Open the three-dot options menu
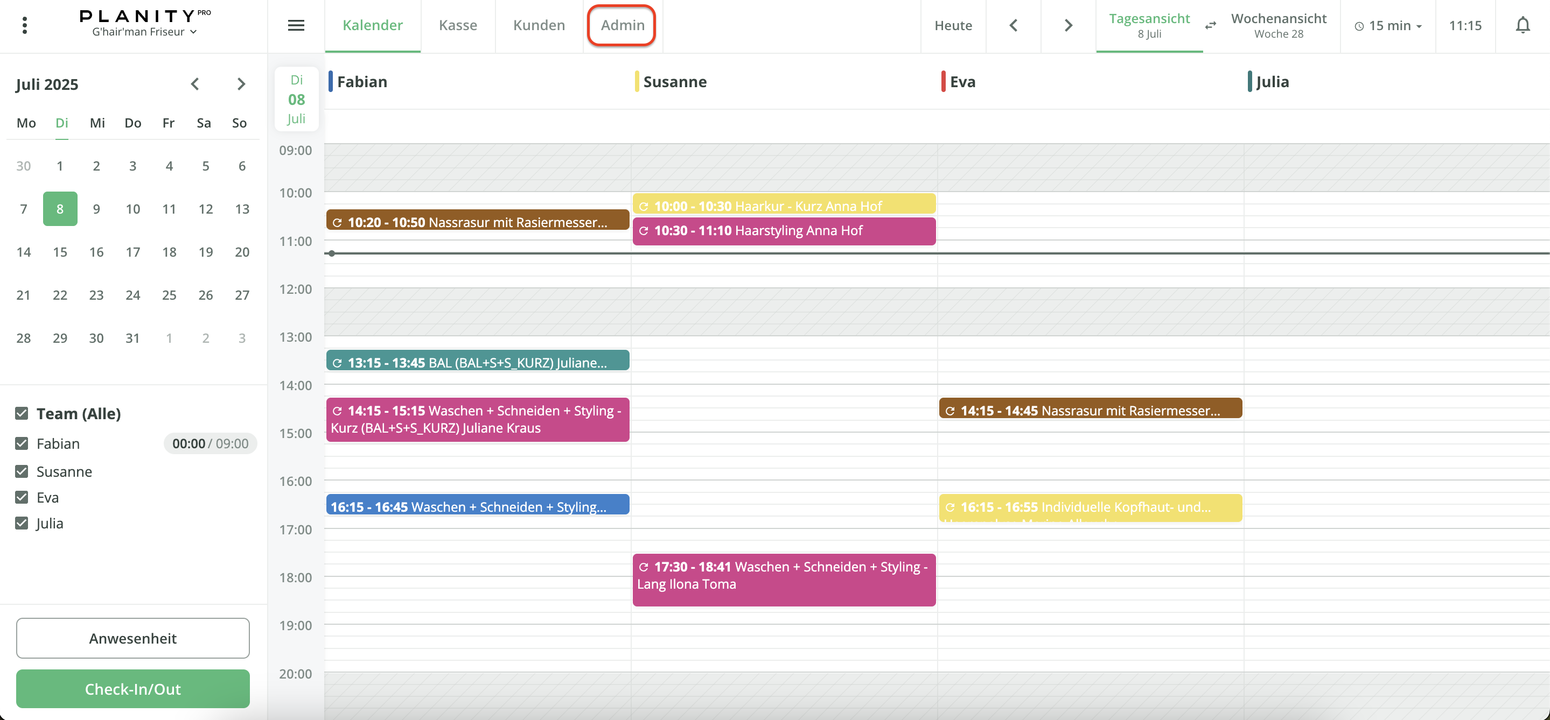The width and height of the screenshot is (1550, 720). pyautogui.click(x=24, y=25)
